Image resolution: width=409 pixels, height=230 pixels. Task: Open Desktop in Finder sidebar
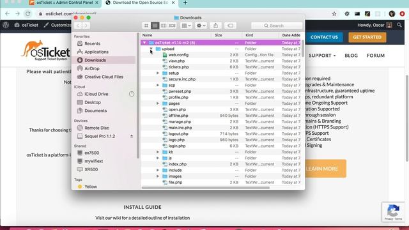(x=89, y=102)
